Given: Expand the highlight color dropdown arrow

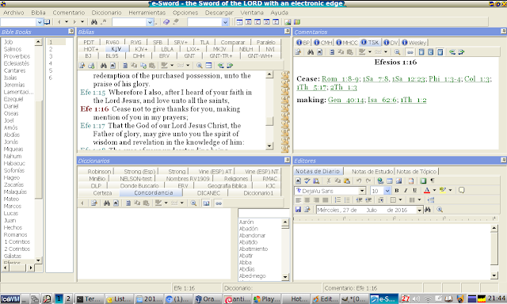Looking at the screenshot, I should point(450,190).
